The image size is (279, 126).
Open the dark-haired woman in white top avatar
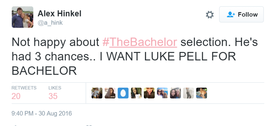coord(136,93)
